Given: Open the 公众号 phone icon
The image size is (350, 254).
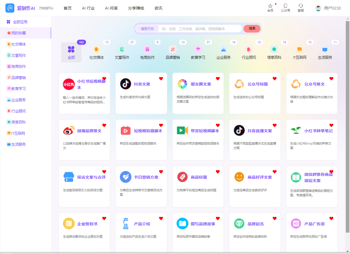Looking at the screenshot, I should pyautogui.click(x=285, y=6).
